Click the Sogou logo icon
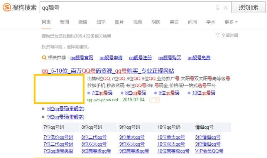 [7, 7]
